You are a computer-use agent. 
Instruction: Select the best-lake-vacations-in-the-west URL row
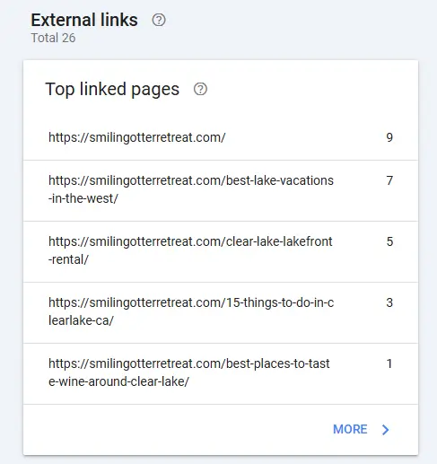[221, 191]
